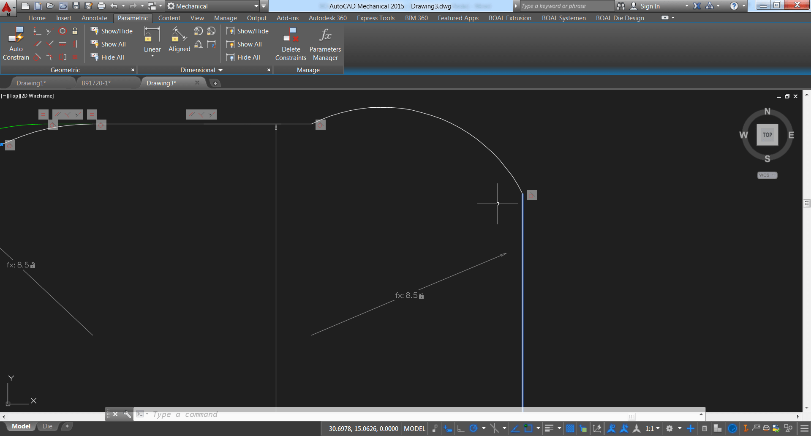Toggle Hardware Acceleration blue circle icon
The width and height of the screenshot is (811, 436).
click(732, 428)
